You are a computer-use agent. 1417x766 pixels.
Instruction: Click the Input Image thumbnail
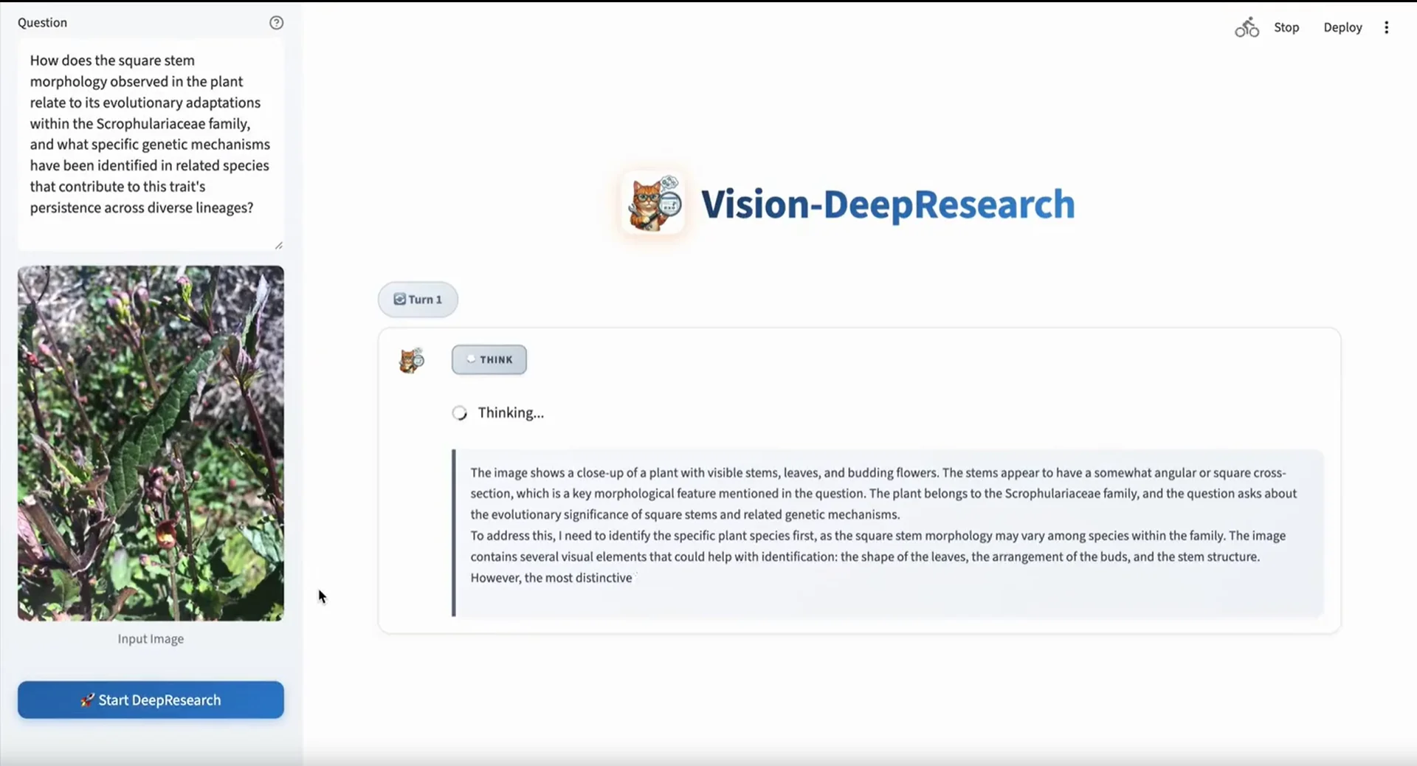(x=150, y=443)
